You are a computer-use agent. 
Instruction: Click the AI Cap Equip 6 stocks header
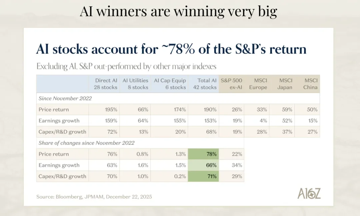coord(170,84)
